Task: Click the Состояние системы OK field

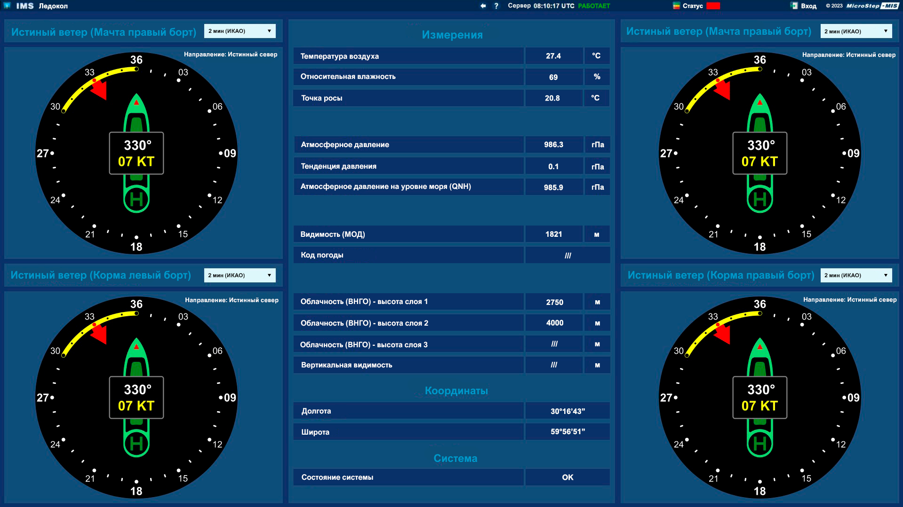Action: coord(567,477)
